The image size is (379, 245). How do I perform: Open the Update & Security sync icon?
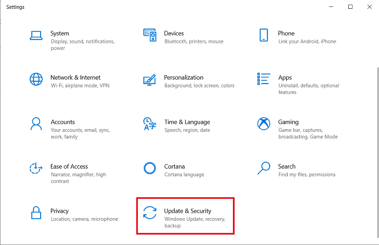149,213
